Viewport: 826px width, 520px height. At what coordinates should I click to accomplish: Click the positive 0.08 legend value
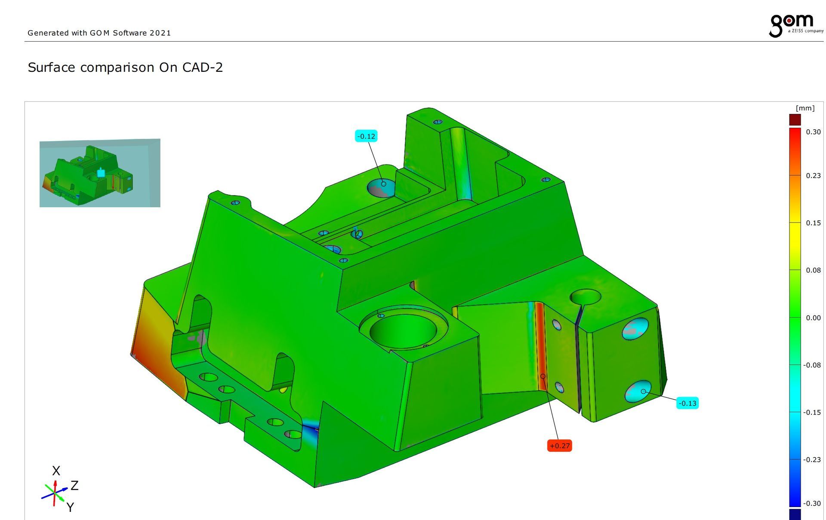tap(813, 270)
